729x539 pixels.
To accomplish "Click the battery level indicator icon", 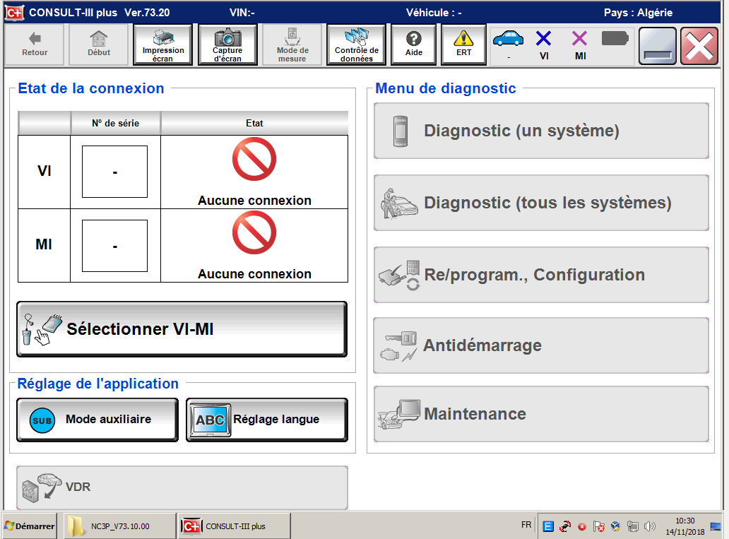I will click(x=615, y=39).
